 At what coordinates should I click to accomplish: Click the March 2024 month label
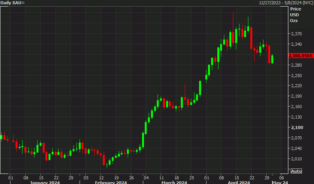[x=174, y=182]
